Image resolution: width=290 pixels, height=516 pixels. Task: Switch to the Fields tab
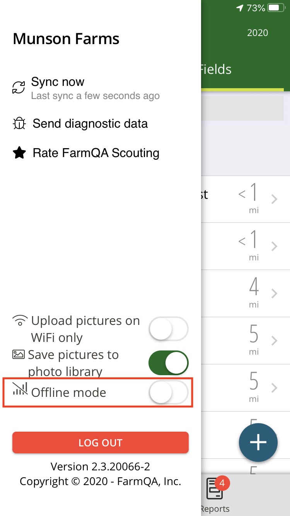[215, 70]
